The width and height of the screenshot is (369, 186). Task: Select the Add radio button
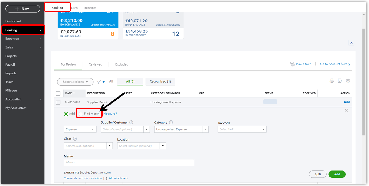pos(66,114)
